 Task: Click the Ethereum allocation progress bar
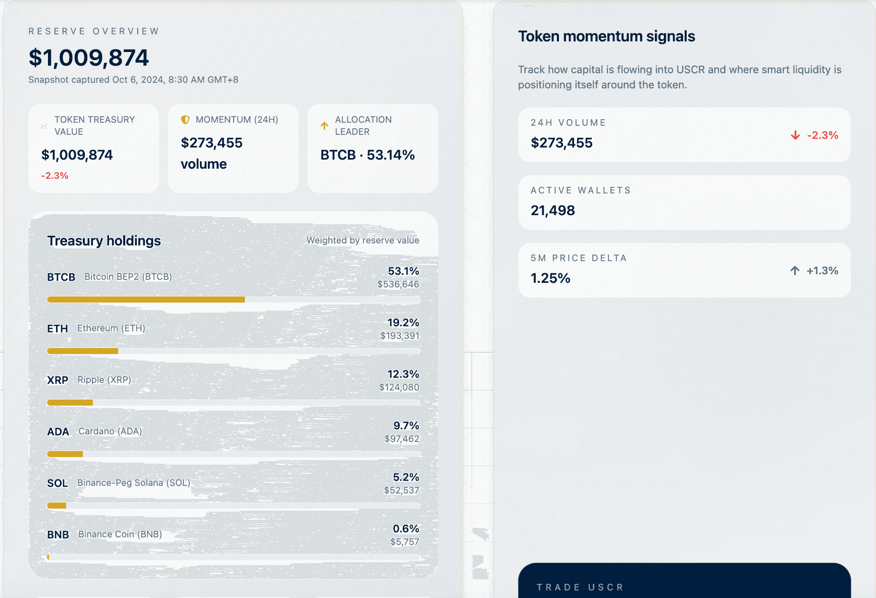233,351
